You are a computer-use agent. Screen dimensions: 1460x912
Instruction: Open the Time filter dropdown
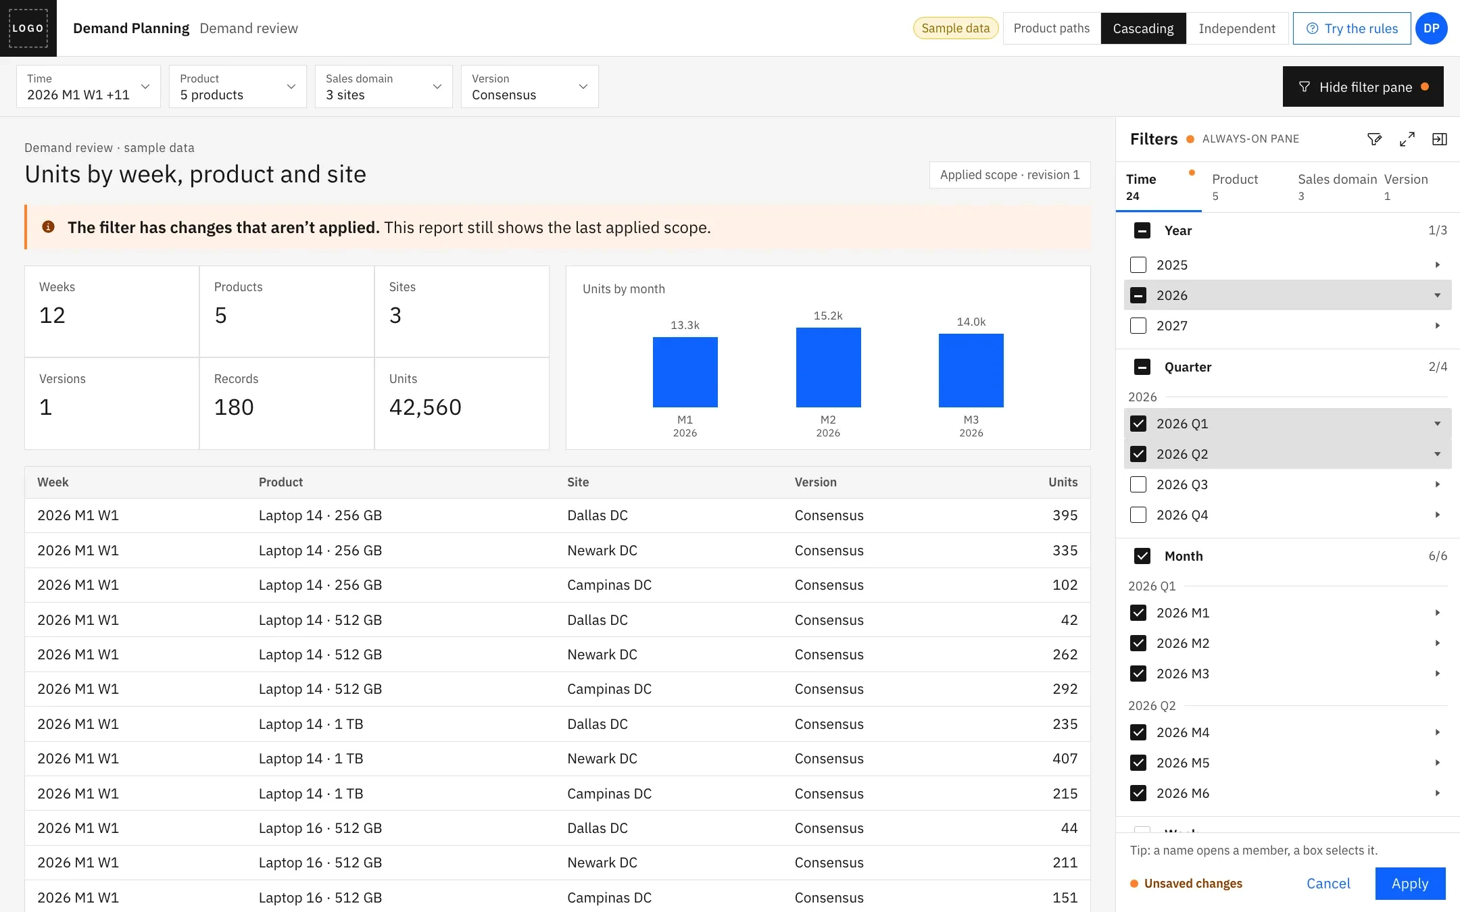click(x=89, y=86)
